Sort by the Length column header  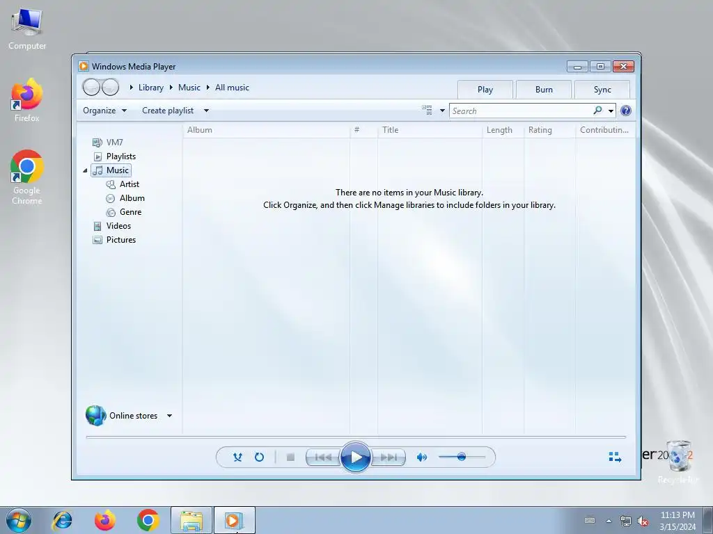pos(503,130)
